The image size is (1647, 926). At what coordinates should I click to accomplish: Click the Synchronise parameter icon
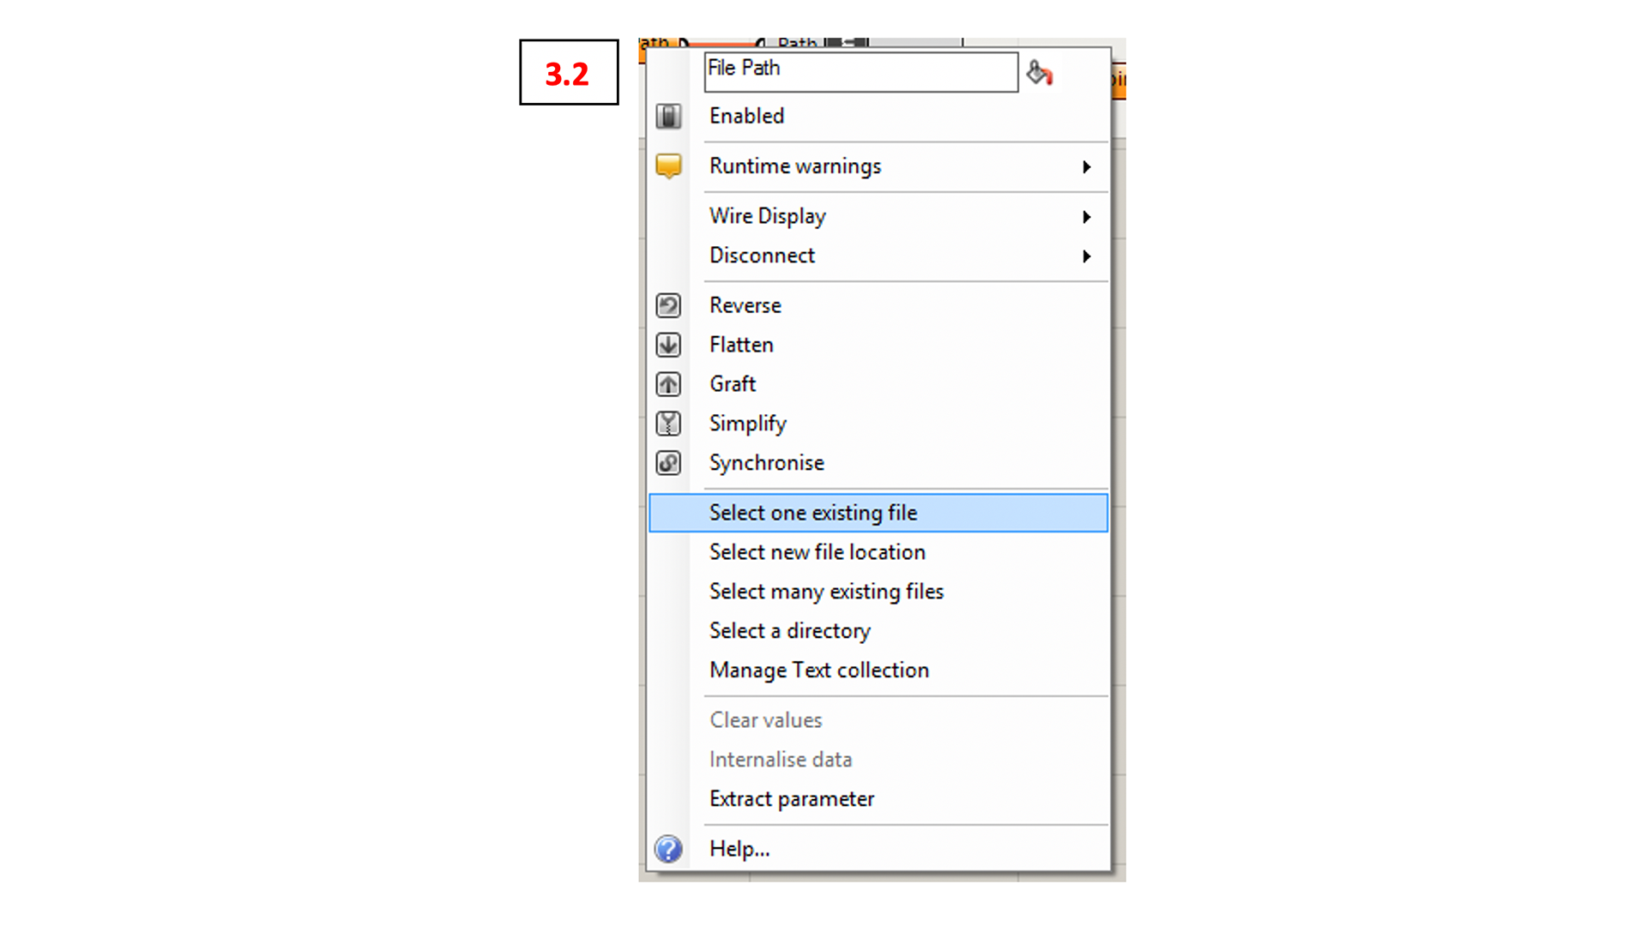670,461
